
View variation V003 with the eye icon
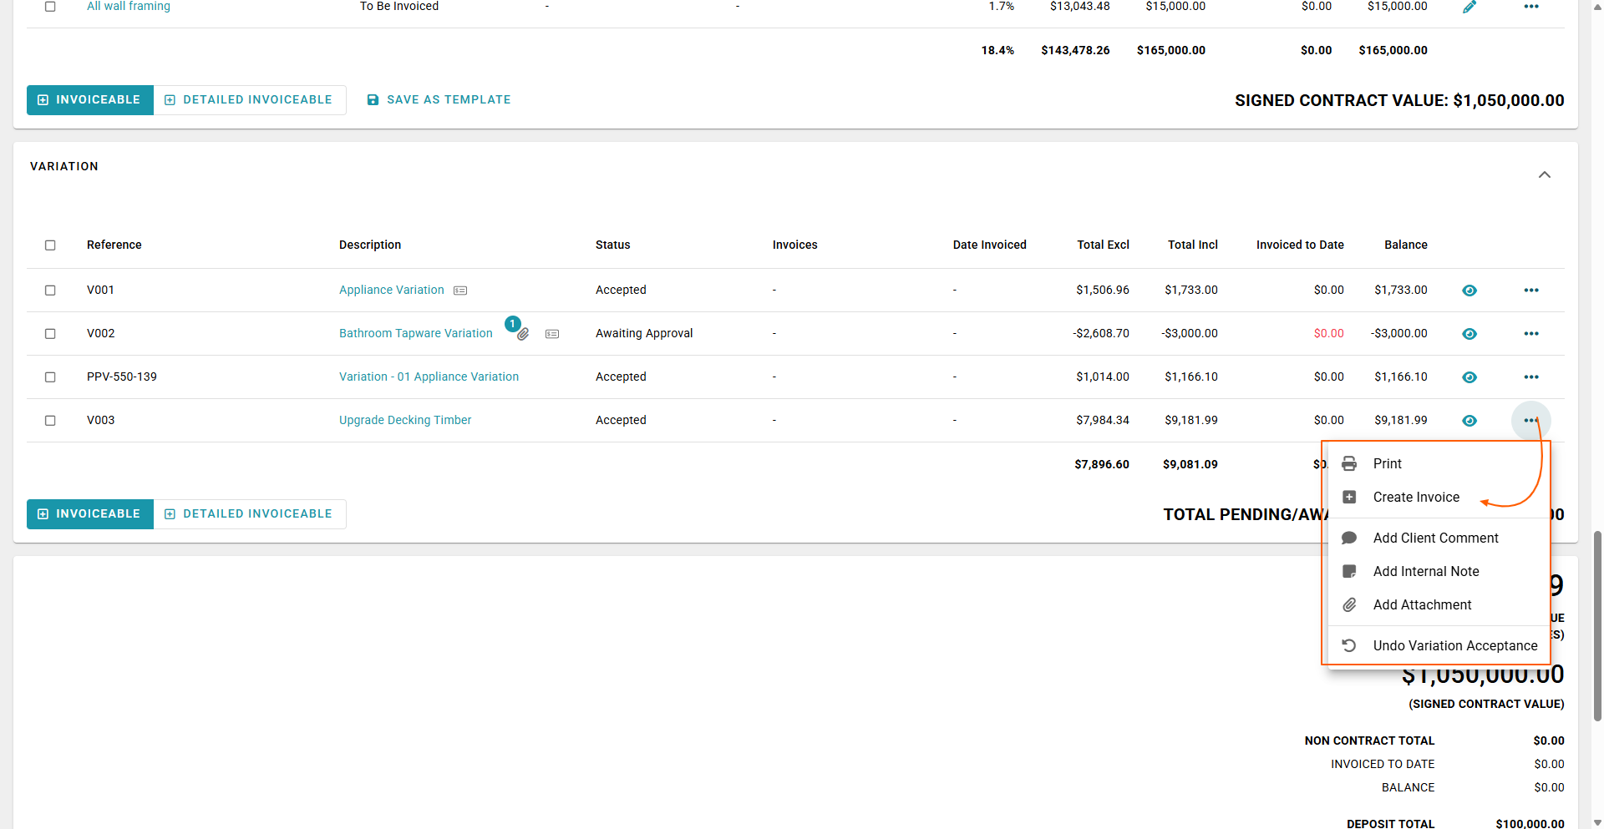[1469, 421]
